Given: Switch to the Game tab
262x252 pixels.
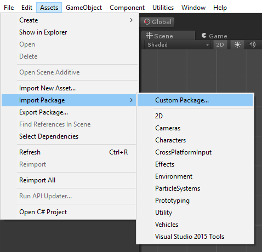Looking at the screenshot, I should click(x=214, y=36).
